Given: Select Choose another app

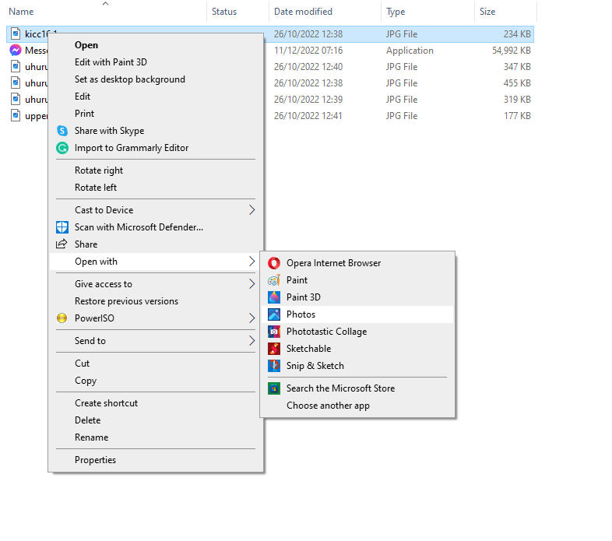Looking at the screenshot, I should click(x=328, y=406).
